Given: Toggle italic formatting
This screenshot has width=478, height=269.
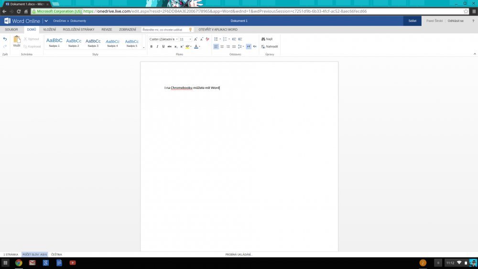Looking at the screenshot, I should point(157,46).
